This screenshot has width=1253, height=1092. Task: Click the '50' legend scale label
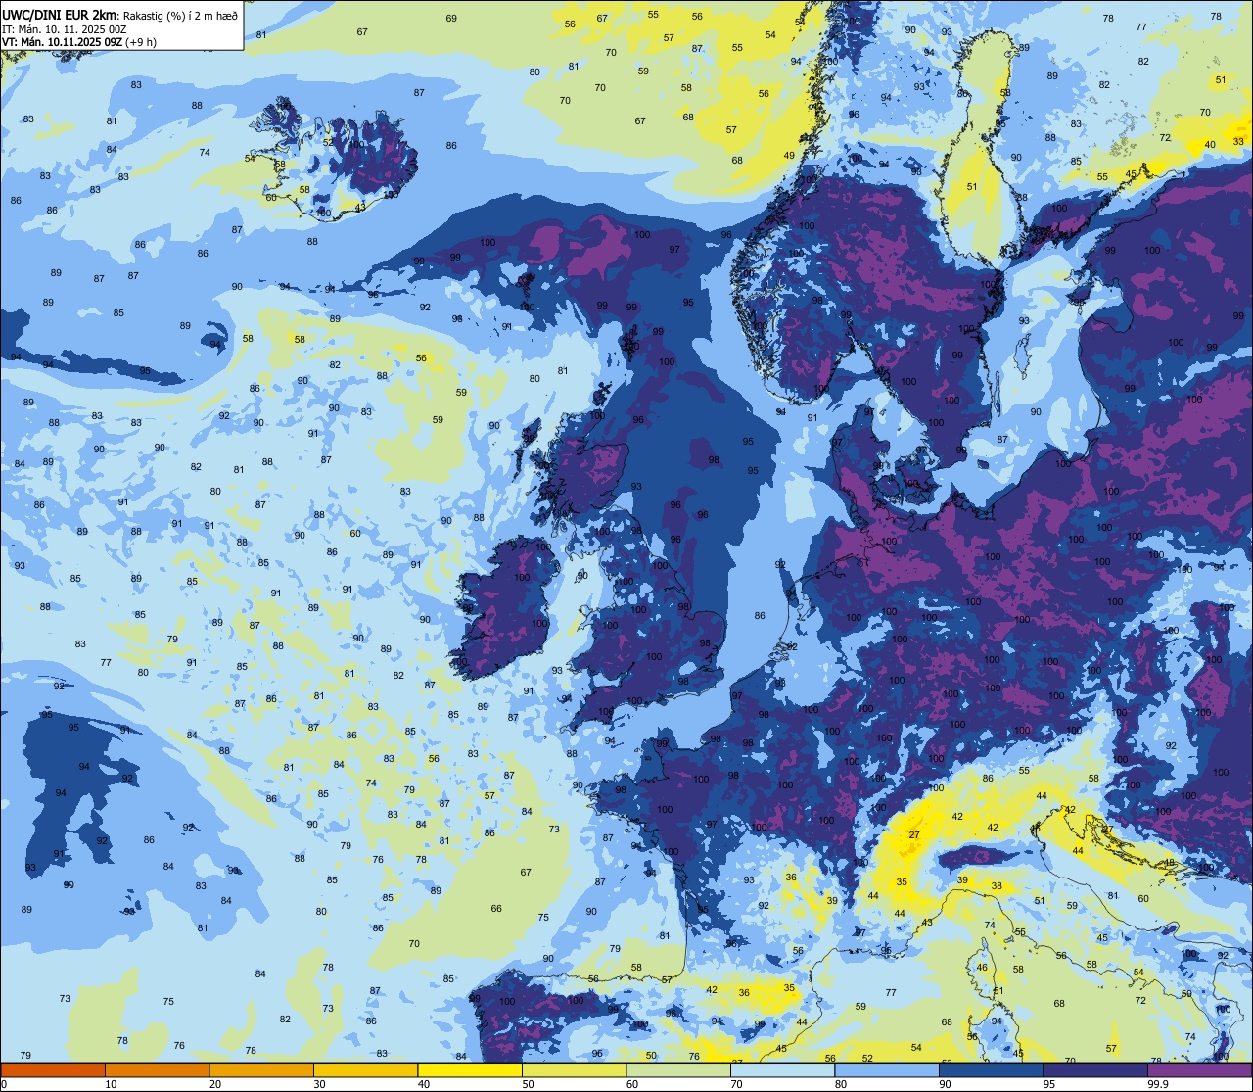pyautogui.click(x=528, y=1084)
